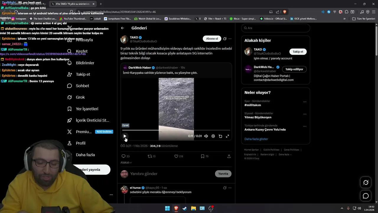Show hidden bookmarks with the chevron
The image size is (378, 213).
pyautogui.click(x=344, y=19)
